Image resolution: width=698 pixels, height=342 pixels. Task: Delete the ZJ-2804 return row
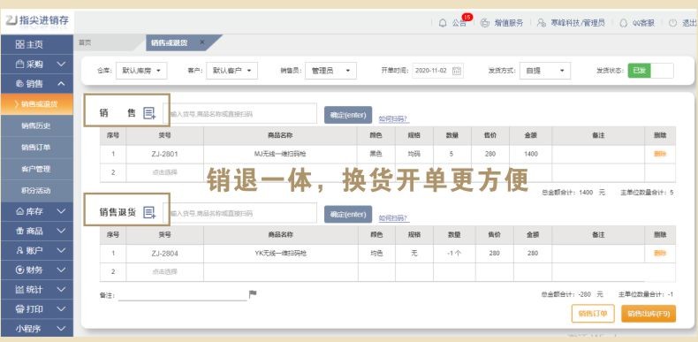pos(660,254)
